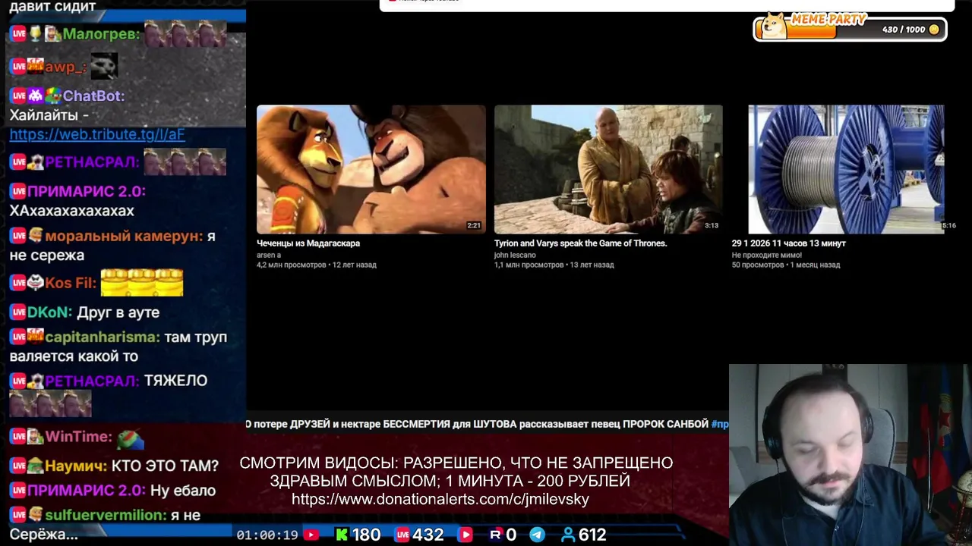
Task: Click the cocktail badge next to Малогрев
Action: [x=35, y=33]
